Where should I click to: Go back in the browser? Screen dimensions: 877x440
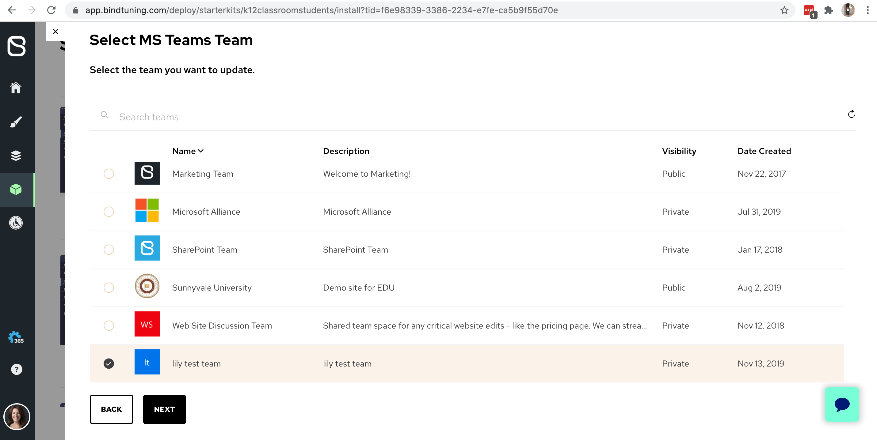coord(12,10)
